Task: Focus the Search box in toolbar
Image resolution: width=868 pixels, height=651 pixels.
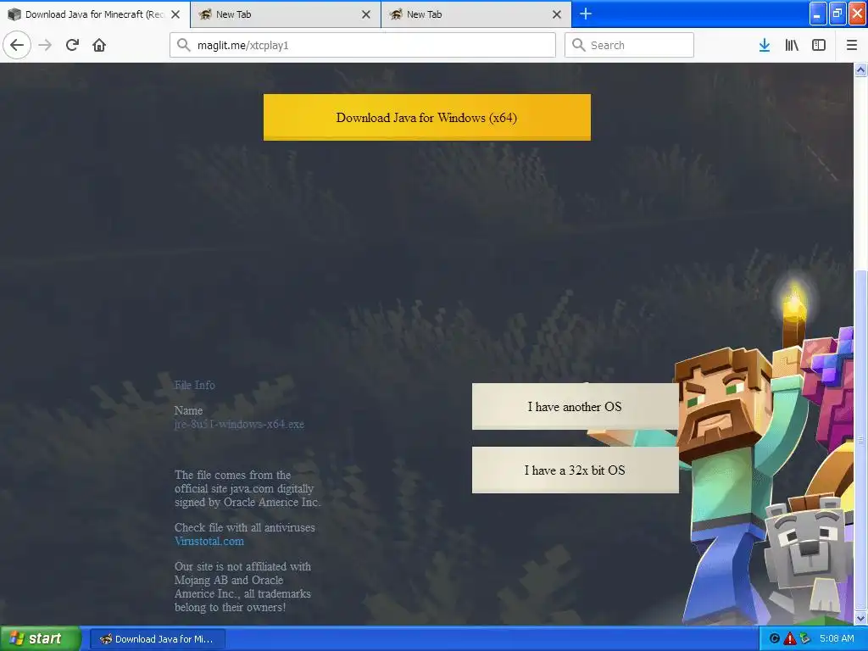Action: pyautogui.click(x=629, y=45)
